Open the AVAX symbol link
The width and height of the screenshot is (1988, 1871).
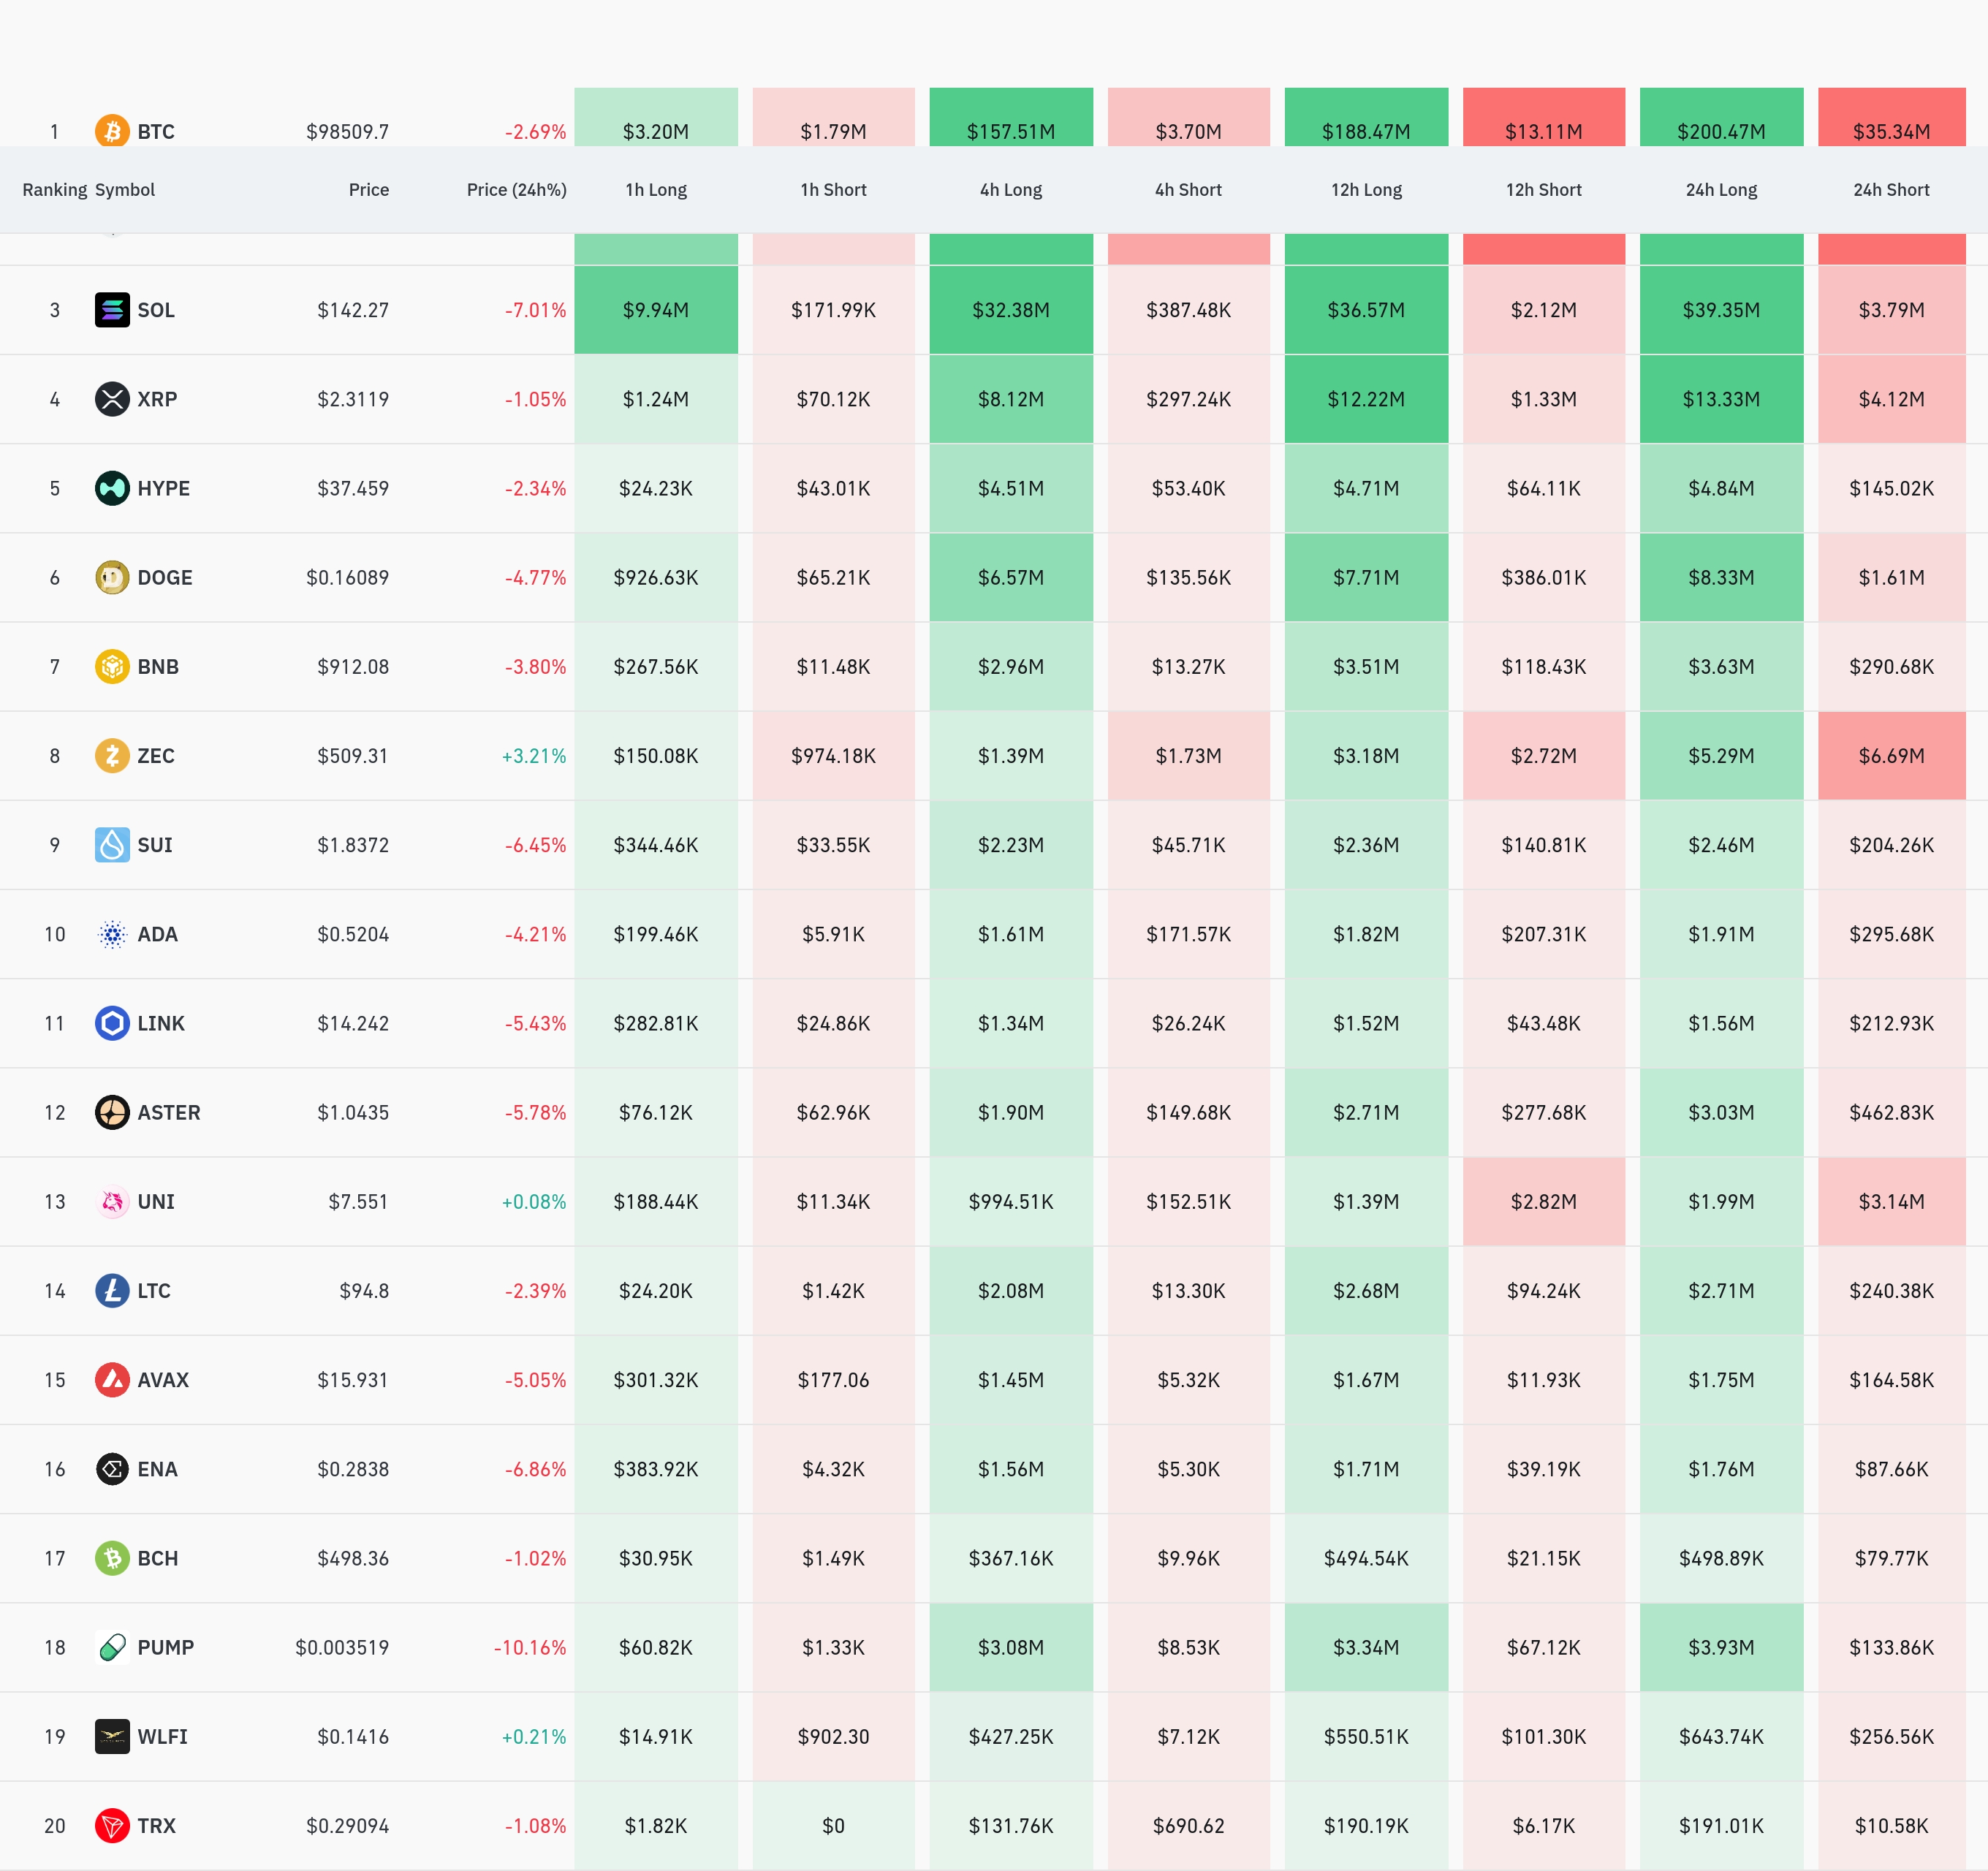[163, 1380]
